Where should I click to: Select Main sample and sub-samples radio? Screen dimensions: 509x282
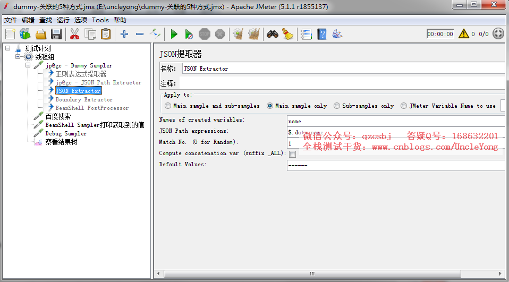point(168,106)
